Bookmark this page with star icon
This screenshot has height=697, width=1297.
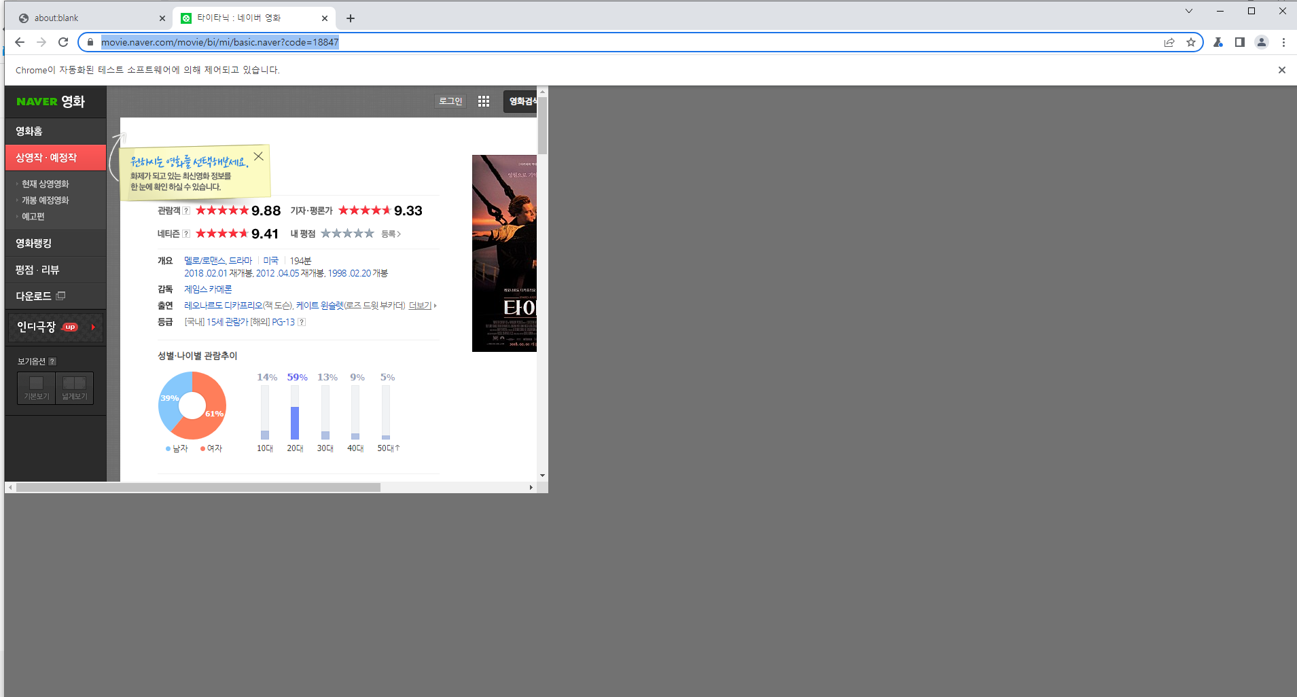tap(1191, 42)
